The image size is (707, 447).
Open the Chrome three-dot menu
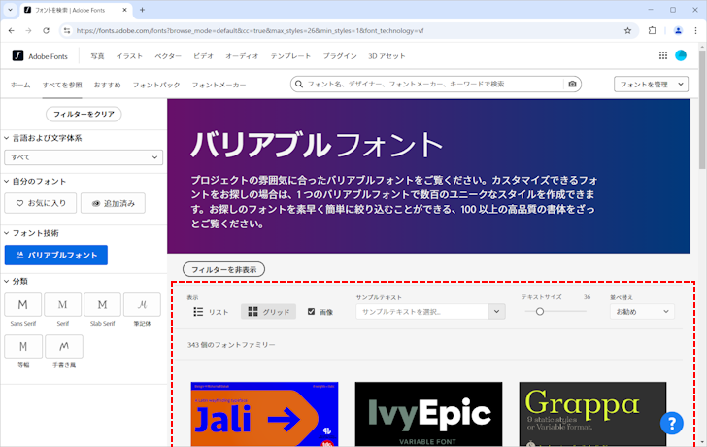695,31
